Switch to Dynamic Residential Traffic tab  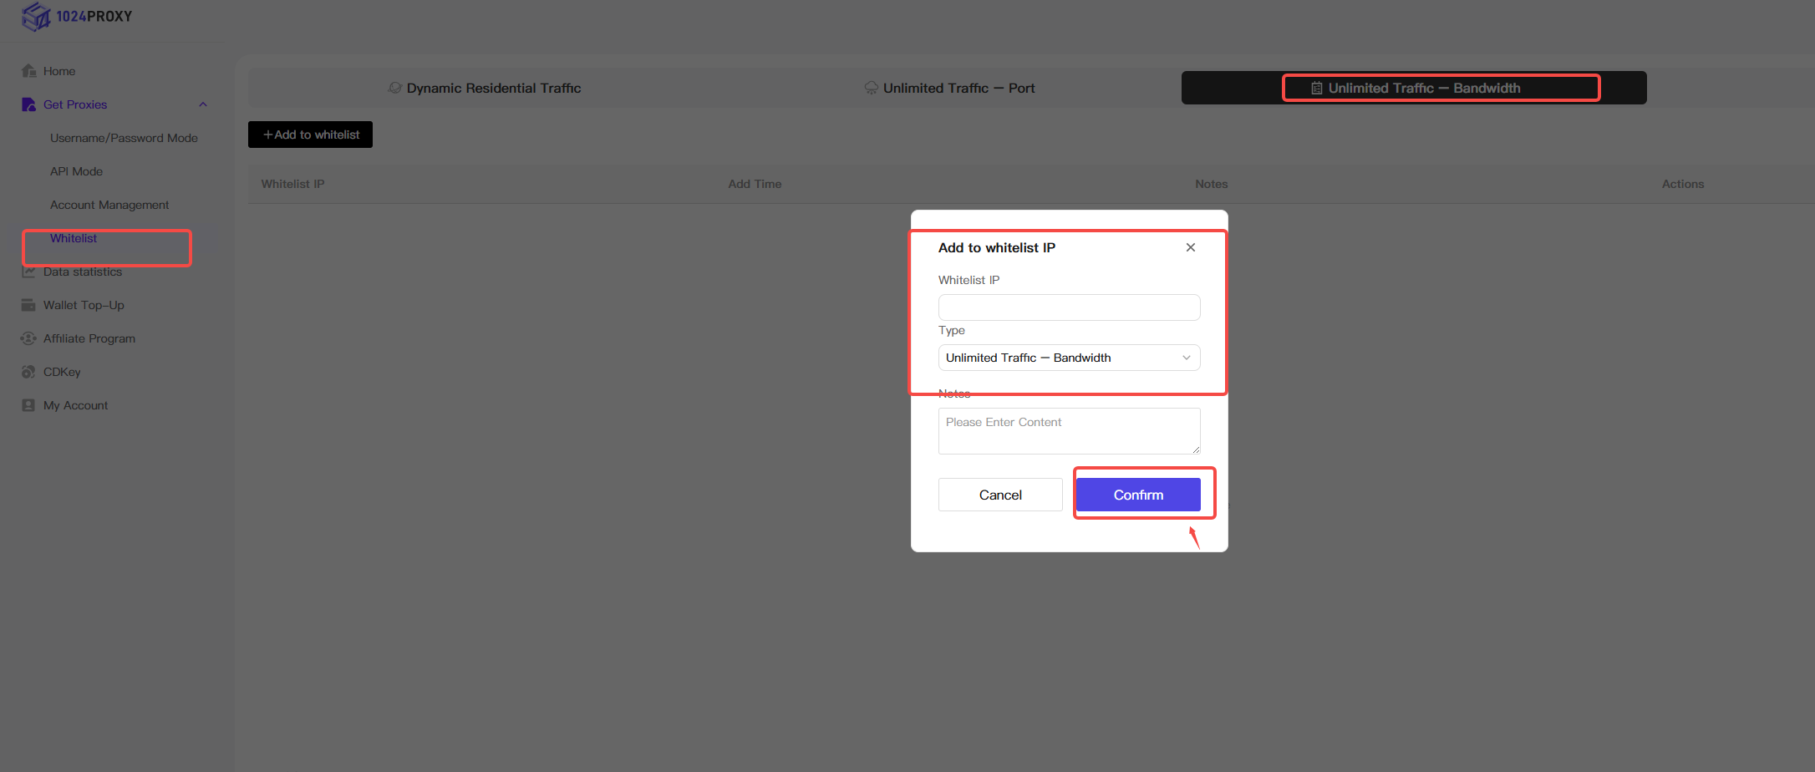tap(485, 88)
